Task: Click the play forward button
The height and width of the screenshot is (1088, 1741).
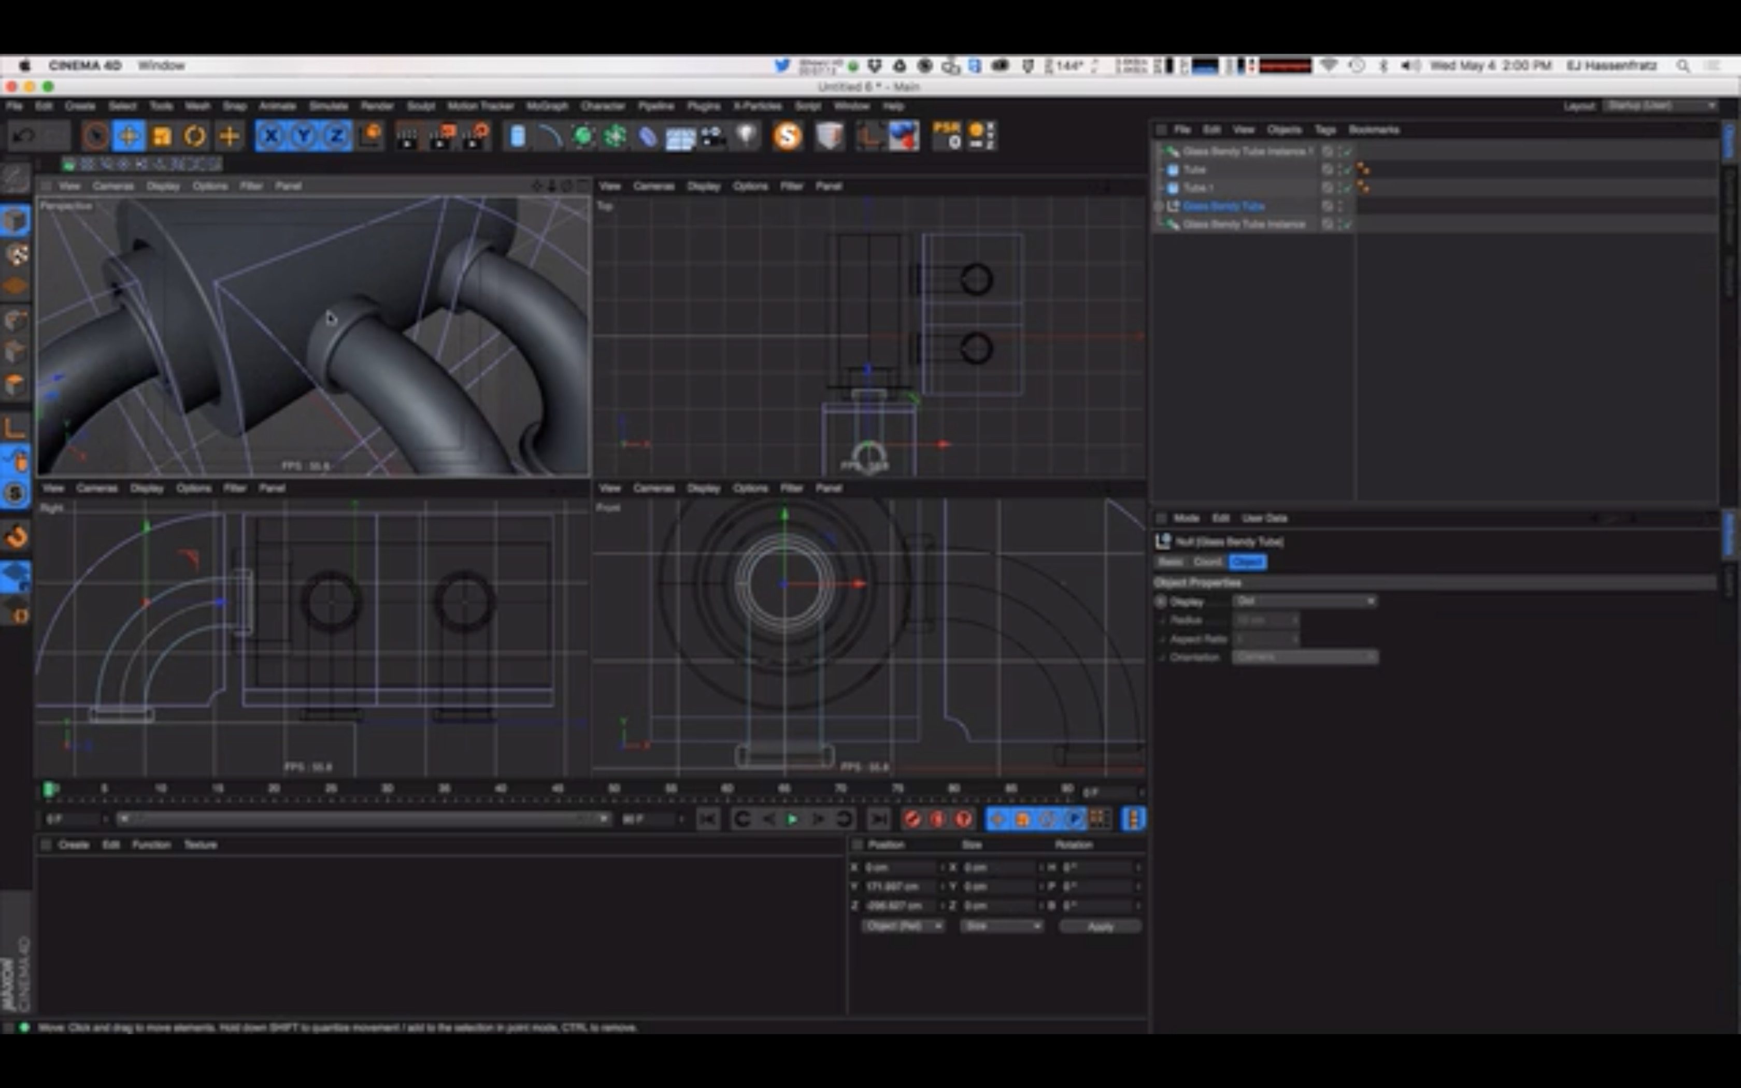Action: coord(792,819)
